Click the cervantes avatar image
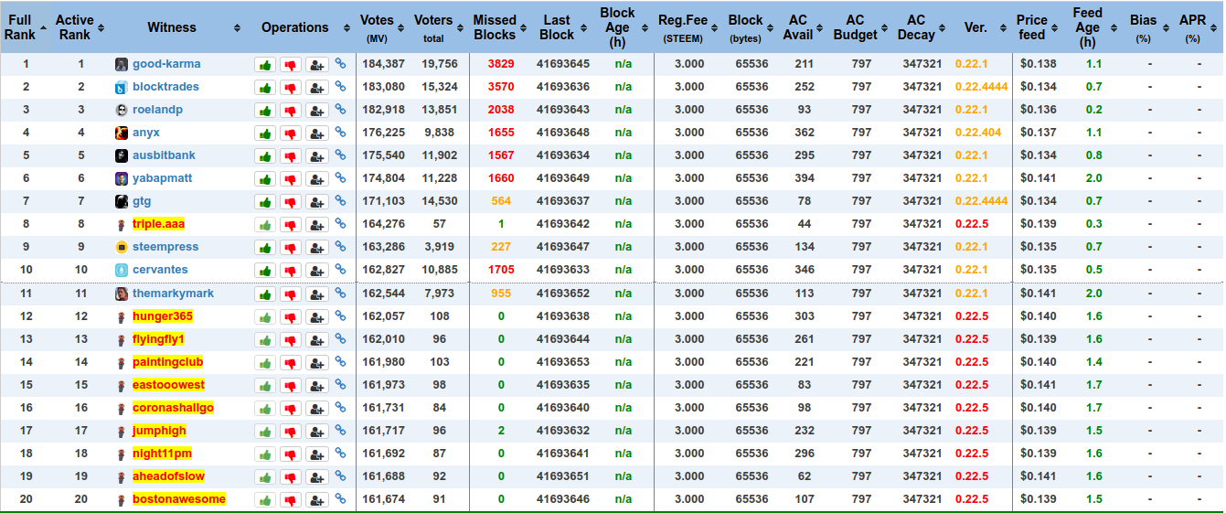Image resolution: width=1226 pixels, height=513 pixels. 122,270
